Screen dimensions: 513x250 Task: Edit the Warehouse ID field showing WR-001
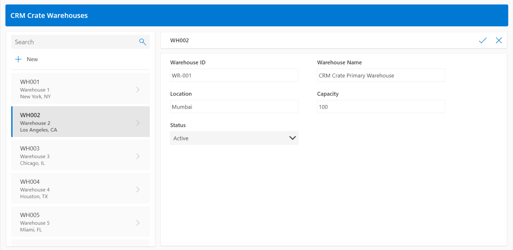tap(234, 75)
